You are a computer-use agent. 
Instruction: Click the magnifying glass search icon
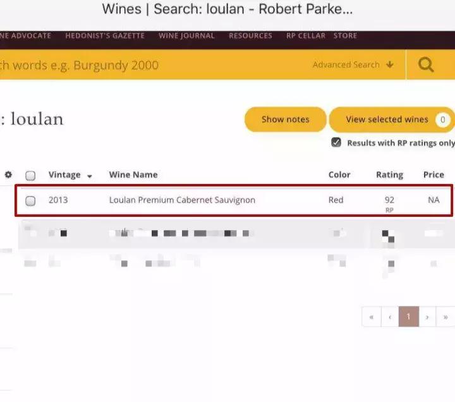[426, 64]
